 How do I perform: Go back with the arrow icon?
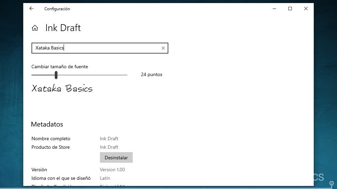[x=31, y=9]
